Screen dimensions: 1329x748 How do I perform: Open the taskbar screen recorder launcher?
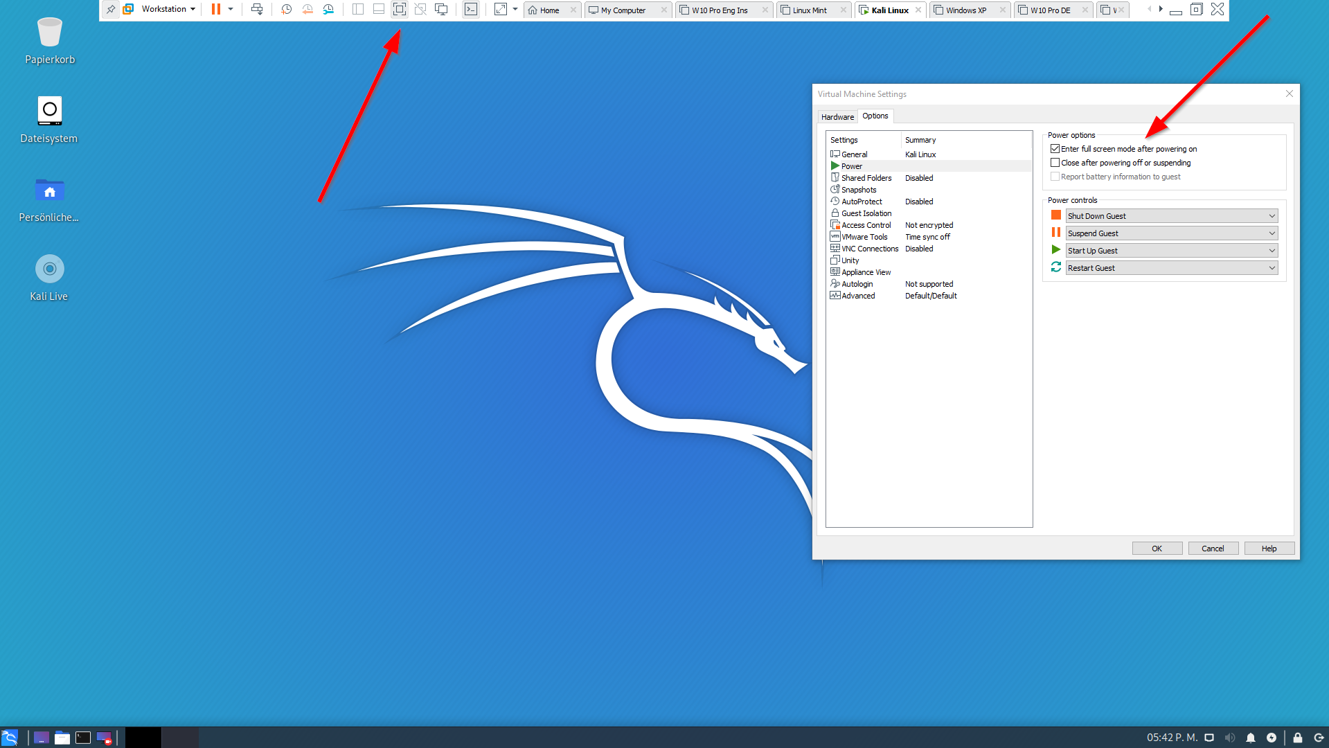click(104, 738)
